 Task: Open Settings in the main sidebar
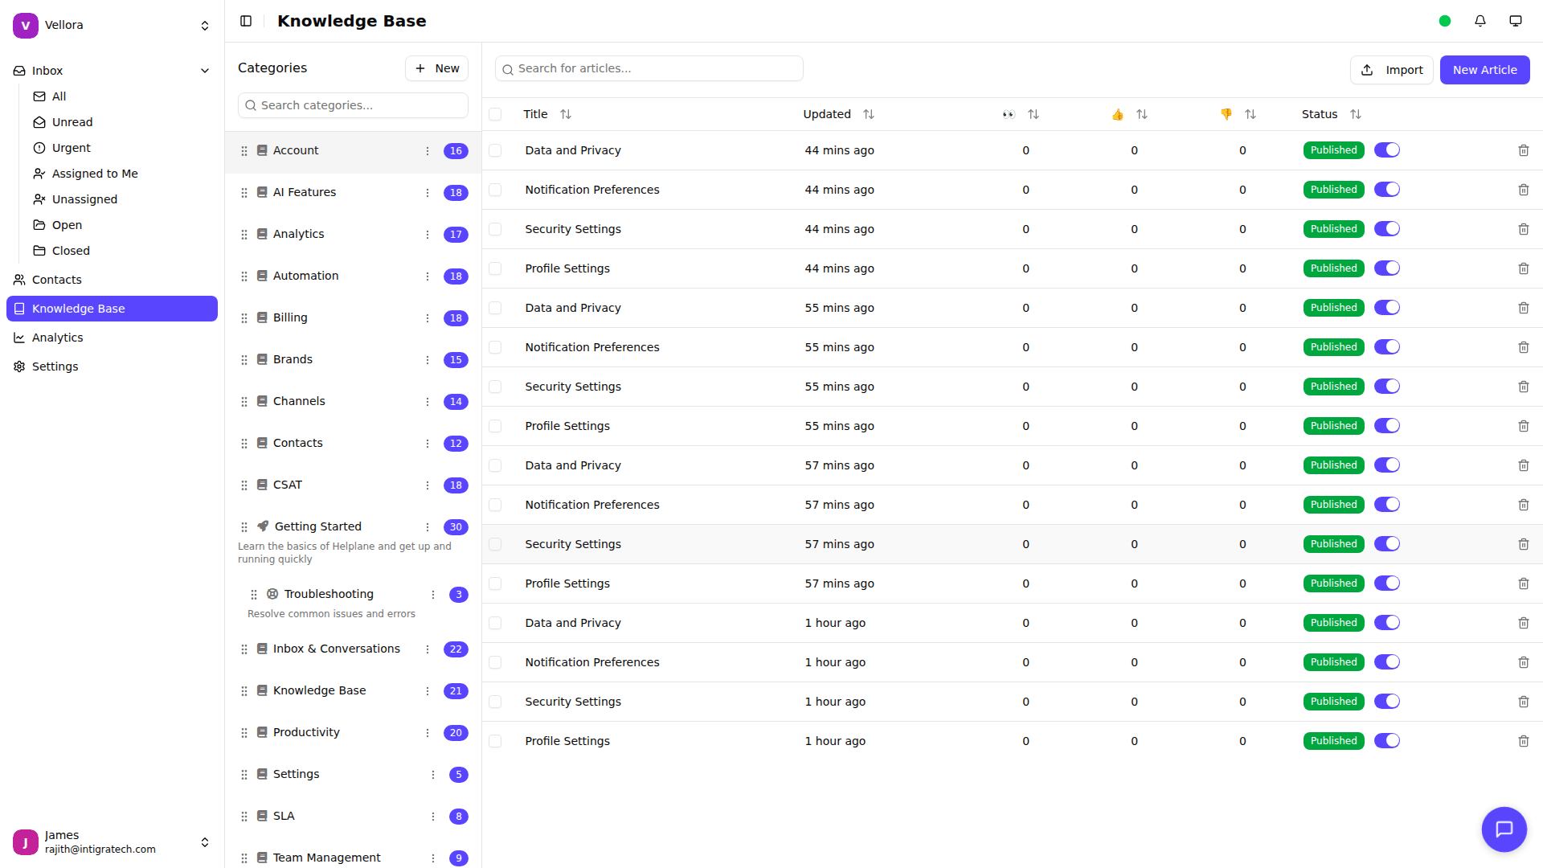click(112, 366)
